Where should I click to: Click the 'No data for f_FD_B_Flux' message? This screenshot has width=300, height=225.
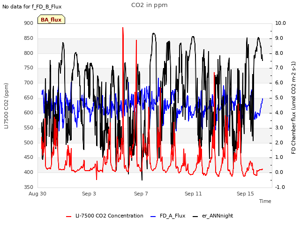pos(32,7)
